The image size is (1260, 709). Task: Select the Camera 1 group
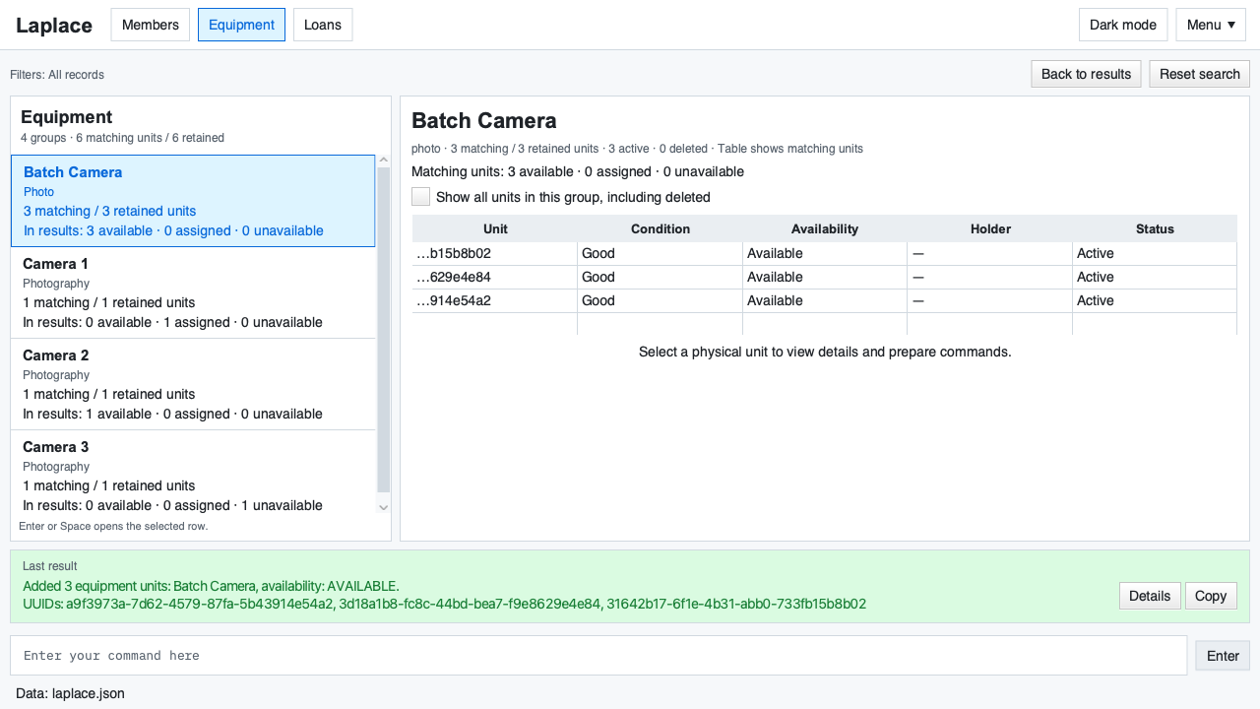(193, 292)
